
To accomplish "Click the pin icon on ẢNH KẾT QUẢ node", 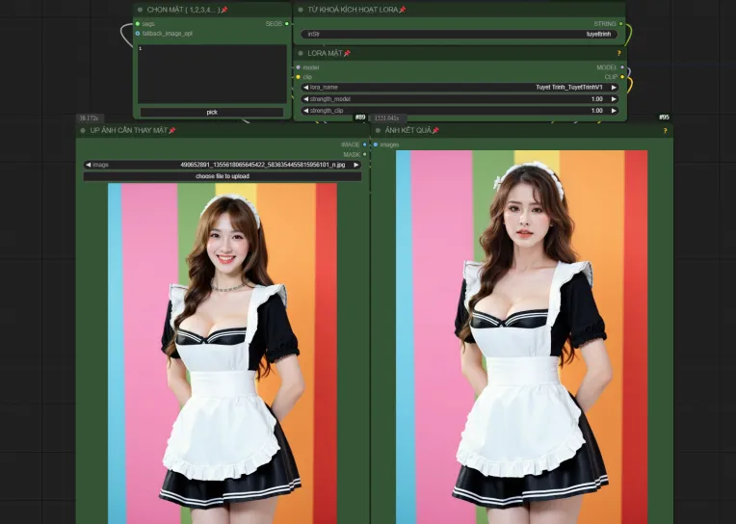I will coord(435,130).
